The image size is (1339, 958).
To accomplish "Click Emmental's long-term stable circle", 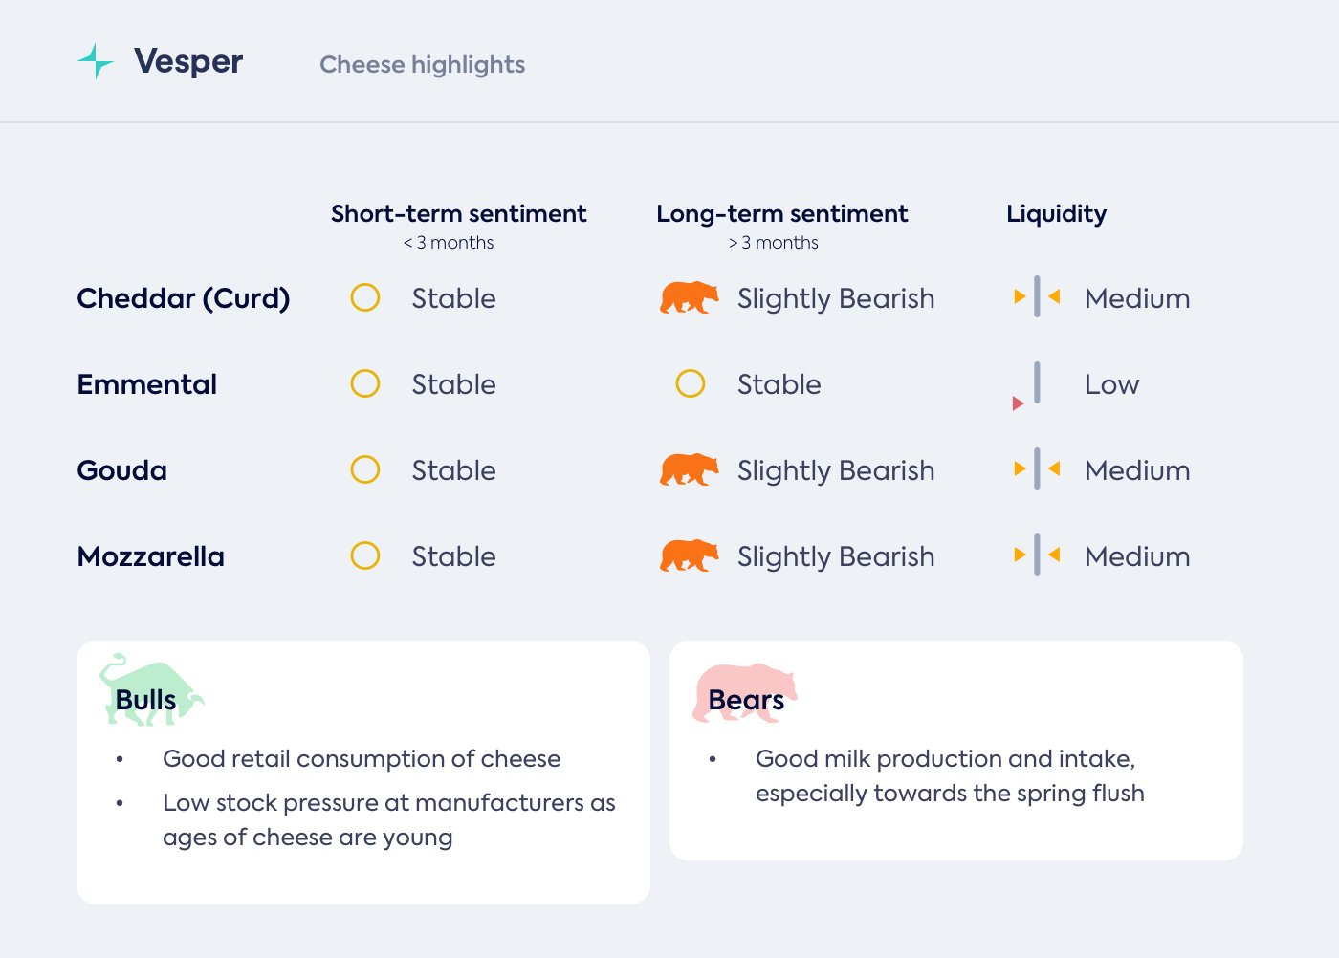I will [x=691, y=383].
